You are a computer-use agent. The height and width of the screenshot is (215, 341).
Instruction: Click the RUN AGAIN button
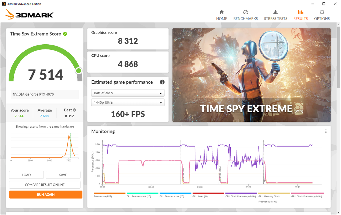46,195
